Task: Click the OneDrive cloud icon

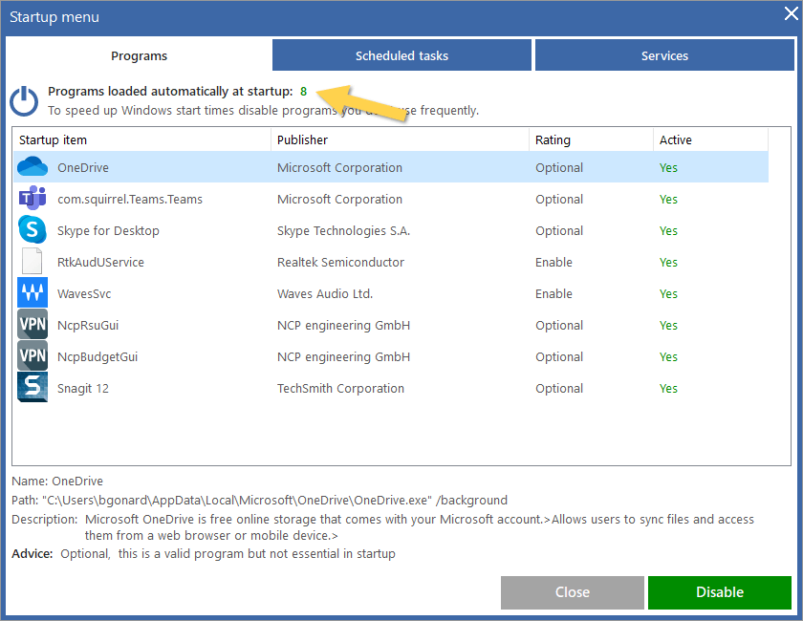Action: tap(33, 167)
